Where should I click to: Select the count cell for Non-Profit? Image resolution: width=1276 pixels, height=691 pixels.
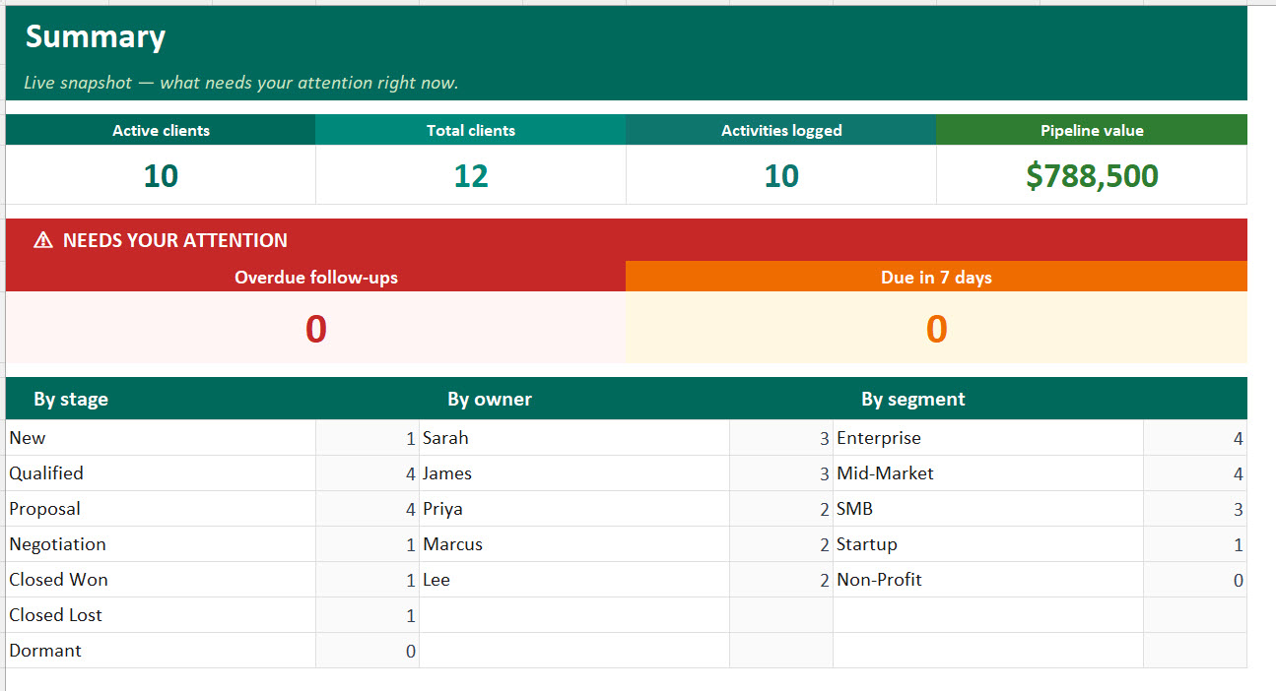click(x=1195, y=580)
